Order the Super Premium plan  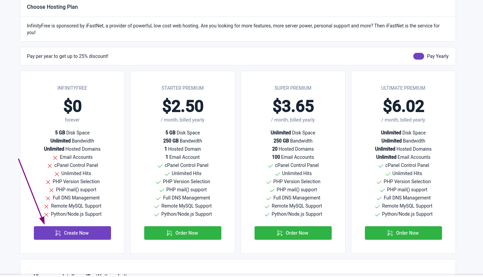pos(293,233)
